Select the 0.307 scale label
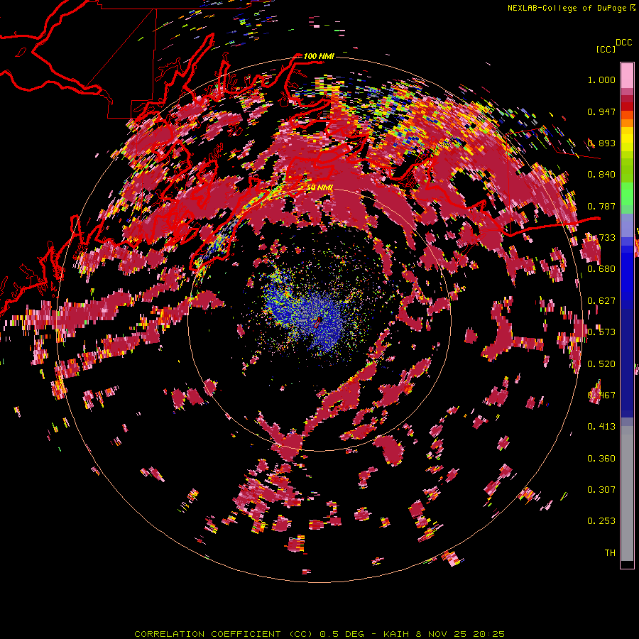 601,490
